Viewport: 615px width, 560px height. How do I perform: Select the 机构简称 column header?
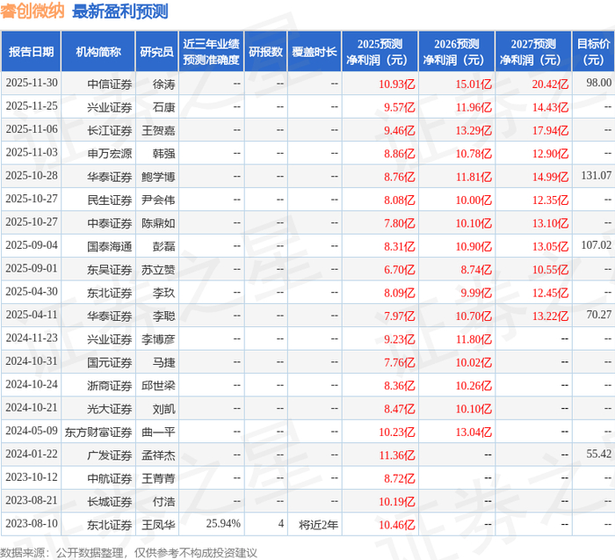click(x=98, y=51)
